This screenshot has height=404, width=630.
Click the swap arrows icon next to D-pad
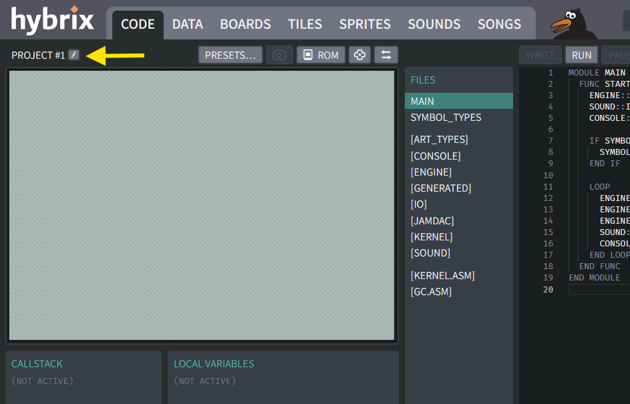[386, 55]
